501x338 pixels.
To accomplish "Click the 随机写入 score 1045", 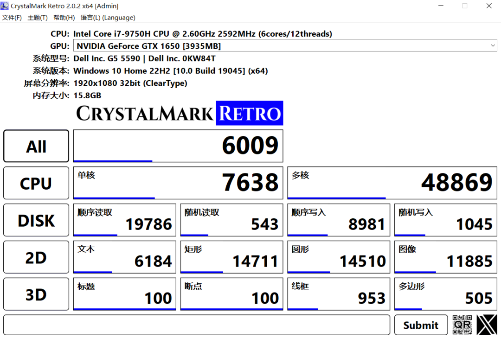I will point(446,220).
